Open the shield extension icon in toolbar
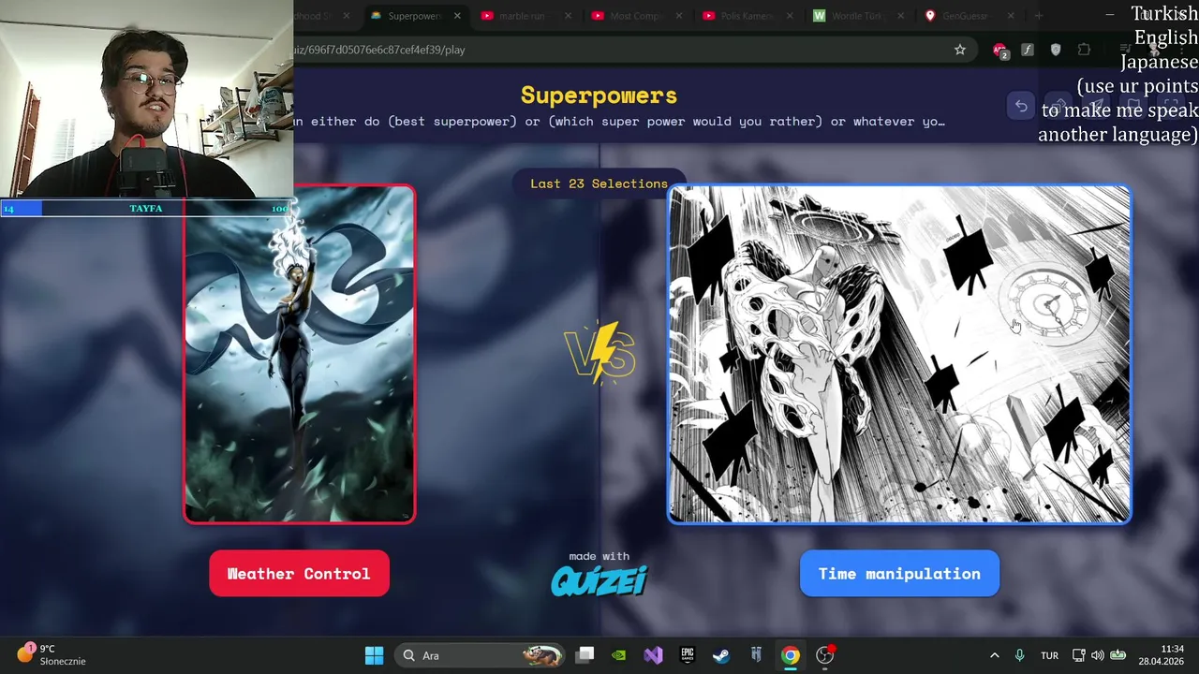Screen dimensions: 1199x674 coord(1056,50)
